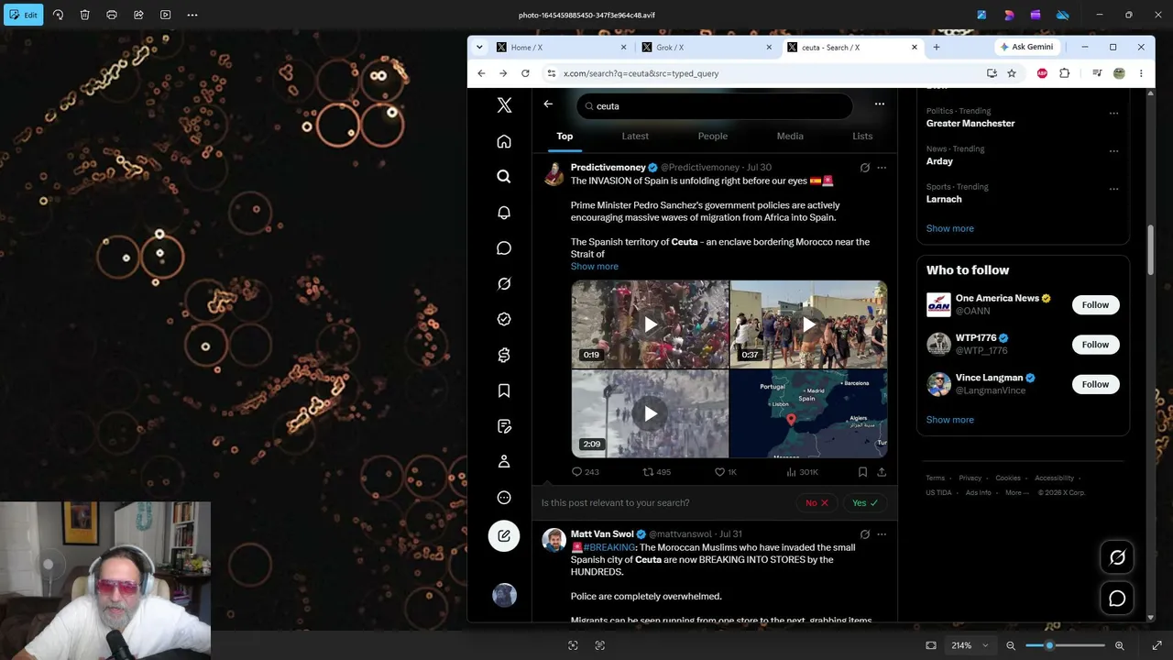Delete the photo with the trash icon
1173x660 pixels.
tap(84, 15)
